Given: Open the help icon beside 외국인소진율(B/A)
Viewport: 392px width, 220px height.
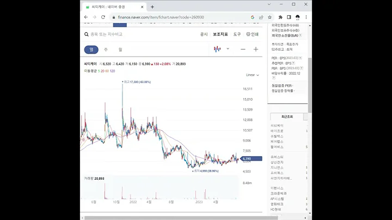Looking at the screenshot, I should click(300, 35).
